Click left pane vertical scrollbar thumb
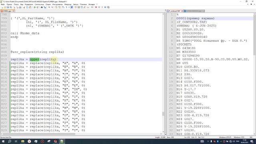256x144 pixels. (x=163, y=114)
